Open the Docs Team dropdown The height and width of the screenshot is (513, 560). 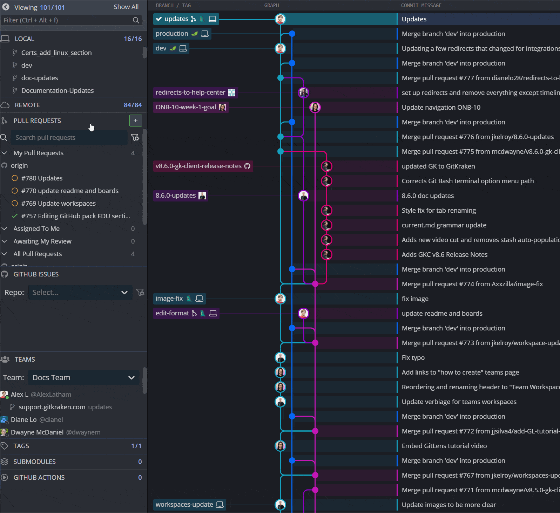point(83,378)
